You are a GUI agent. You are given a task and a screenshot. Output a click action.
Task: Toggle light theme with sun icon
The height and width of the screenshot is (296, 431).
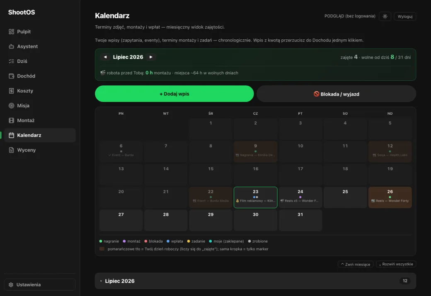385,16
